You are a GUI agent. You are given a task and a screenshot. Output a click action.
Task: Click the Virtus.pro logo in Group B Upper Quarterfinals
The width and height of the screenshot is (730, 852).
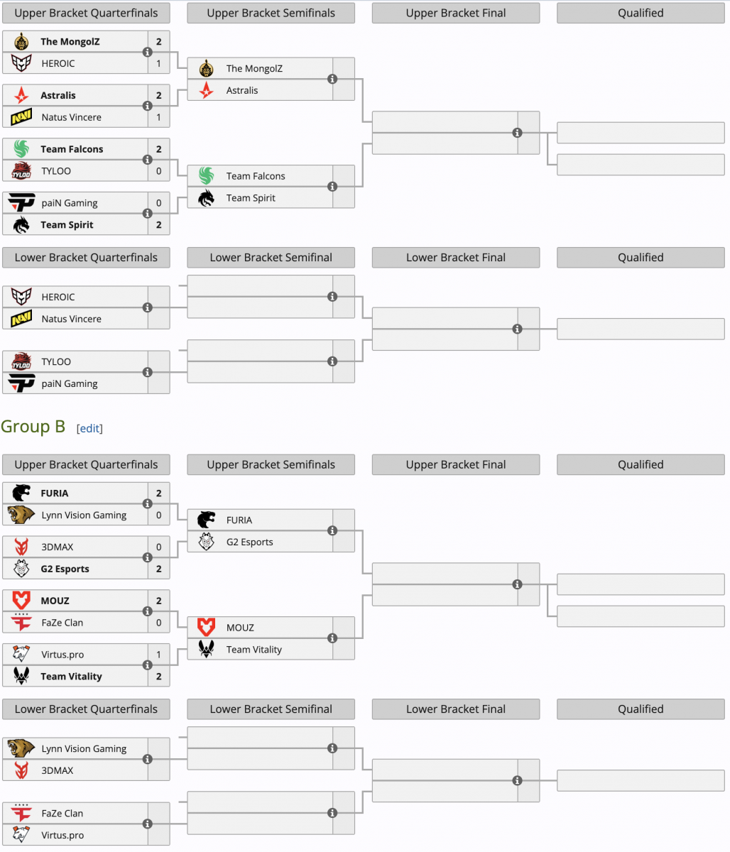[21, 655]
